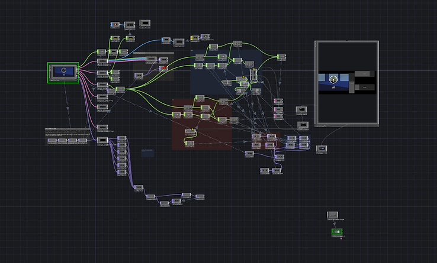This screenshot has height=263, width=437.
Task: Select the purple node where column wires merge
Action: pos(139,187)
